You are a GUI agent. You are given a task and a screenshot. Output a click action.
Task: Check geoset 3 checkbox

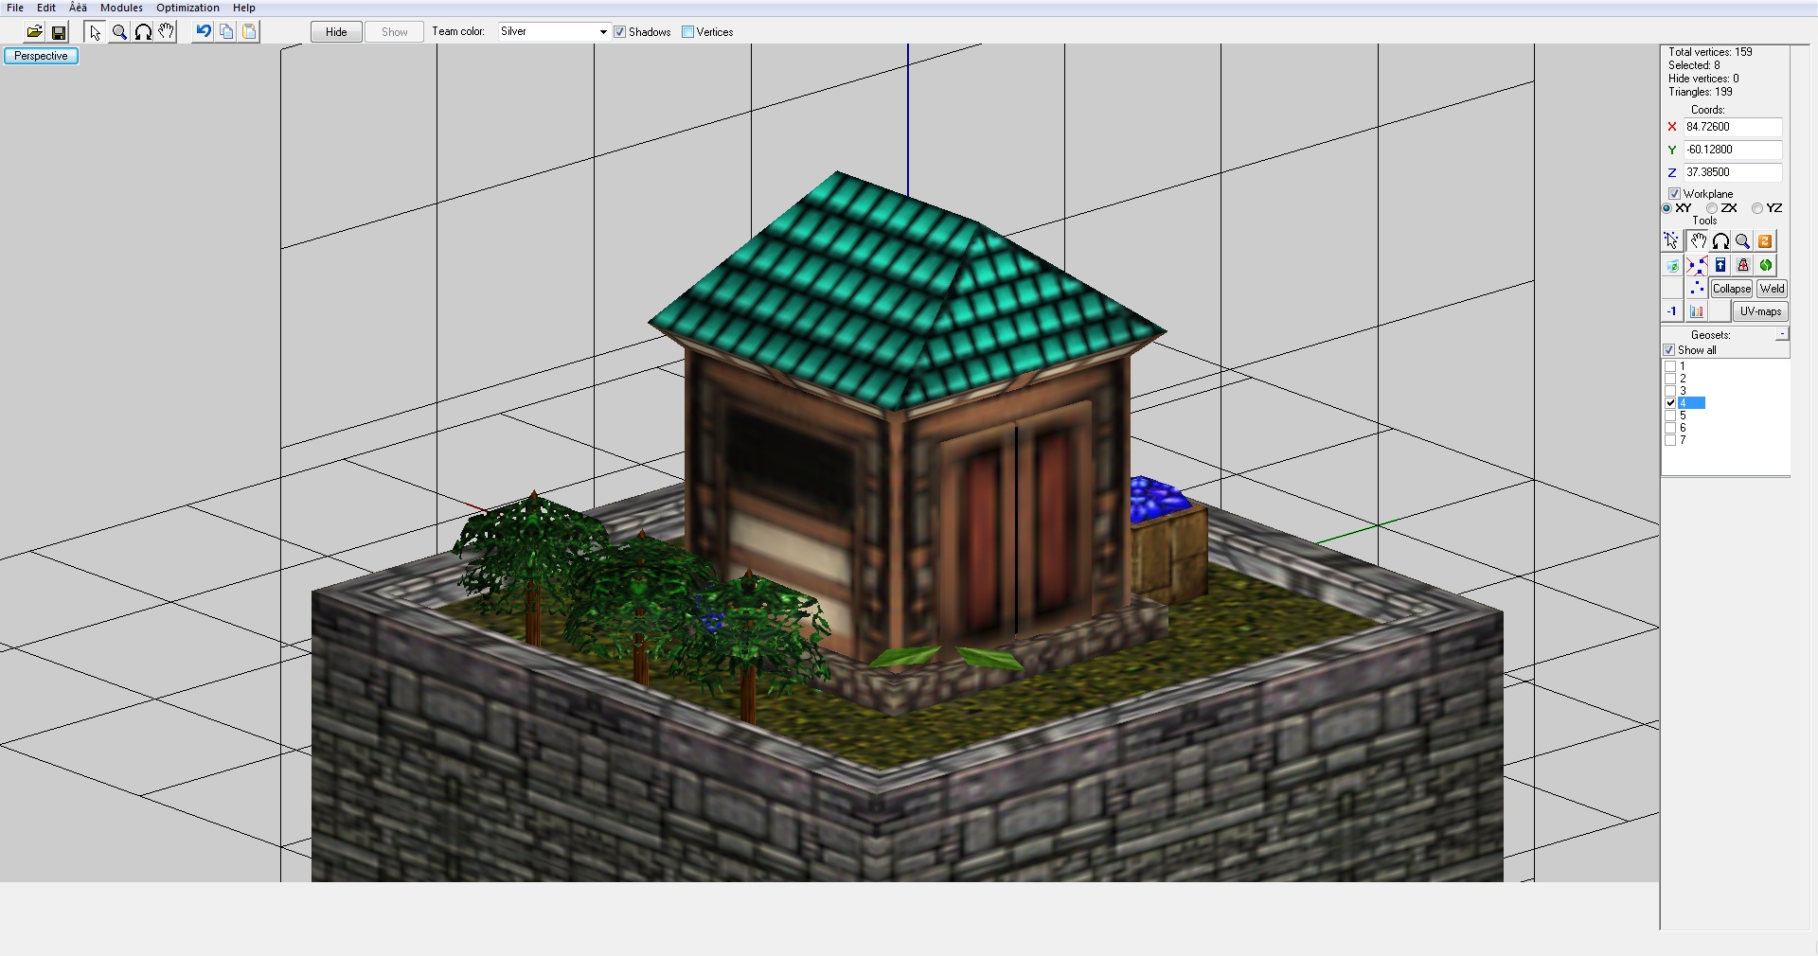pyautogui.click(x=1670, y=391)
